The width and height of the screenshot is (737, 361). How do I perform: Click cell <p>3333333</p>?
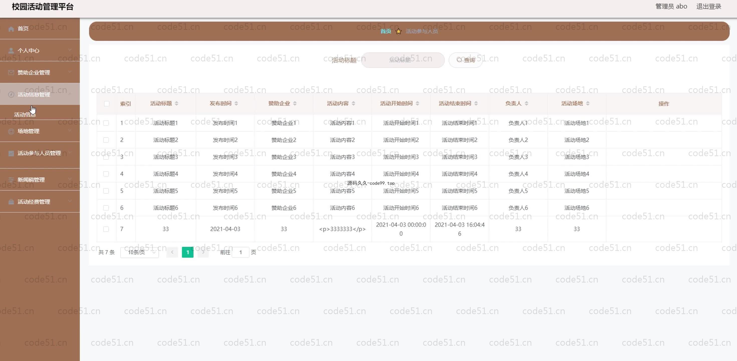click(x=342, y=229)
